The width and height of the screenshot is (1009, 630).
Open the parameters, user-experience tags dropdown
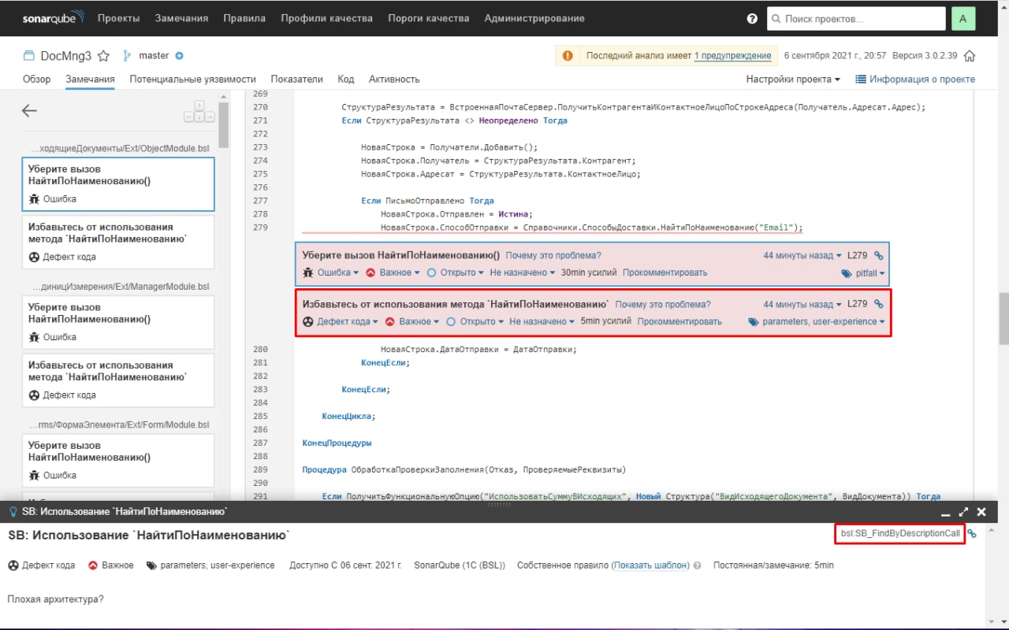[x=817, y=321]
